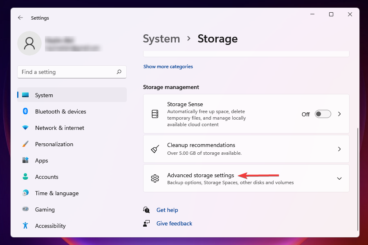Click the Apps icon in sidebar
This screenshot has width=368, height=245.
coord(25,160)
